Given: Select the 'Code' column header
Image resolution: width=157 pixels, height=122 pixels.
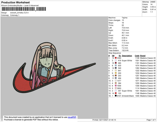Looking at the screenshot, I should (137, 56).
